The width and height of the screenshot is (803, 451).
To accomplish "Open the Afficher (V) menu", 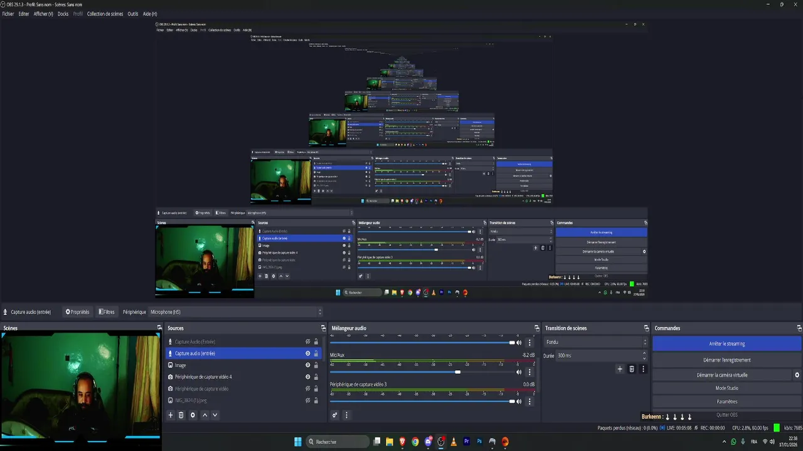I will [43, 14].
